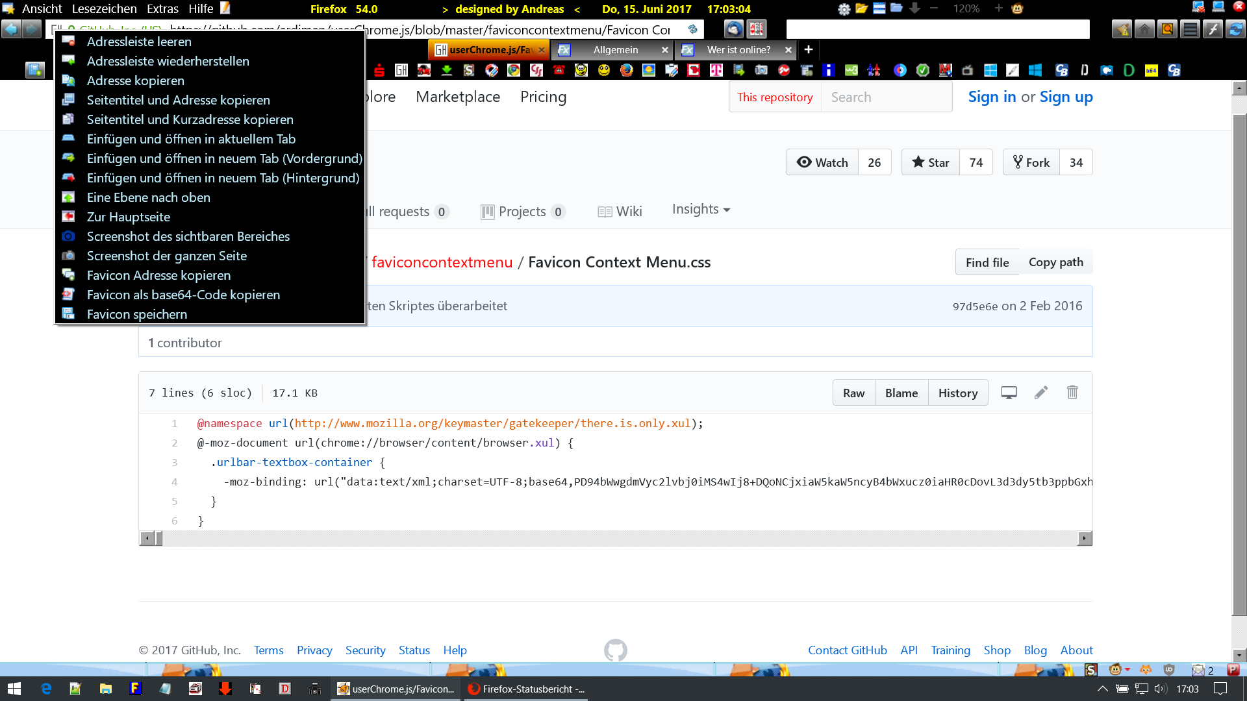Click the reload icon in navigation toolbar
Viewport: 1247px width, 701px height.
1235,29
